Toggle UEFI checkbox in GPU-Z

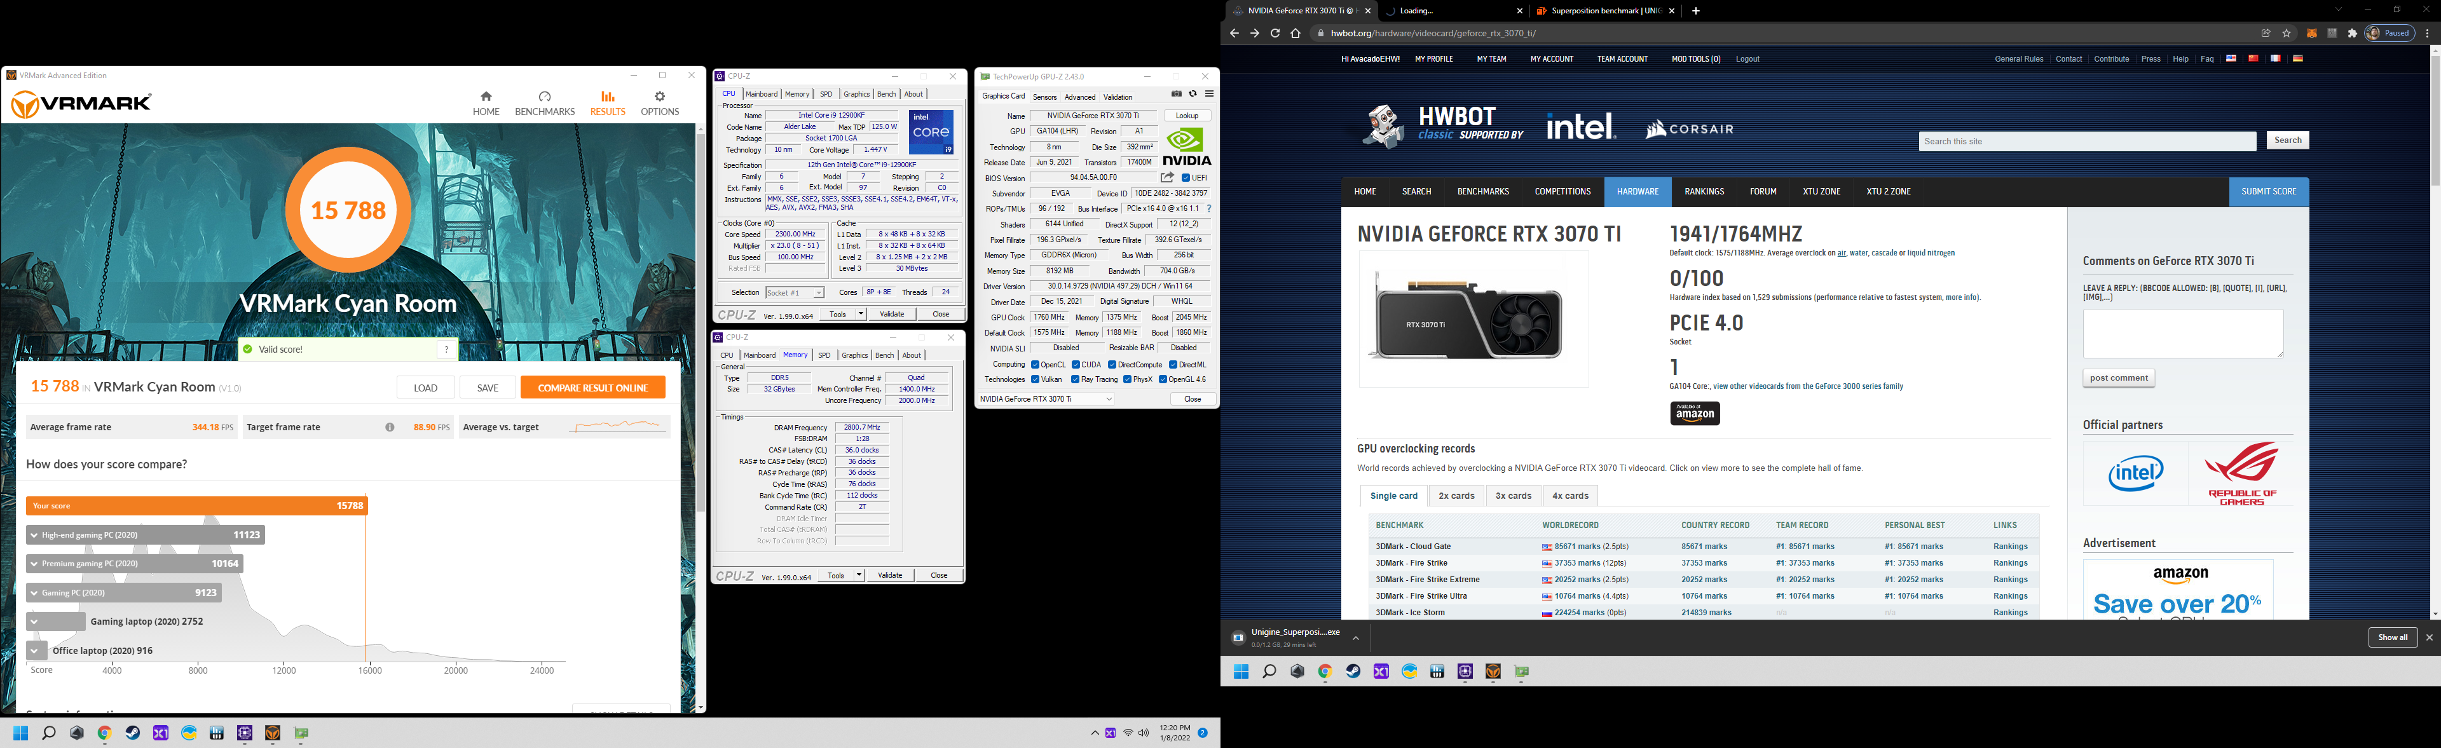(x=1186, y=178)
